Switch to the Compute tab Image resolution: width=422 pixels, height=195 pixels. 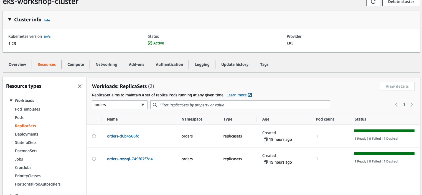[x=75, y=64]
